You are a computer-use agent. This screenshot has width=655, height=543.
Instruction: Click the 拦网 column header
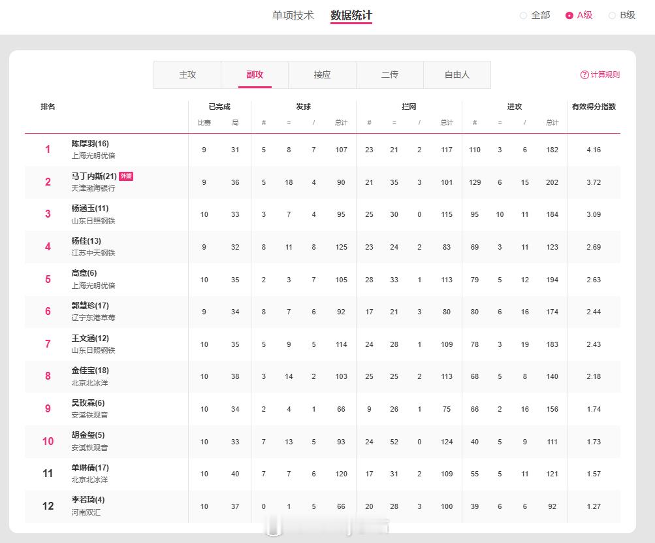pyautogui.click(x=408, y=106)
